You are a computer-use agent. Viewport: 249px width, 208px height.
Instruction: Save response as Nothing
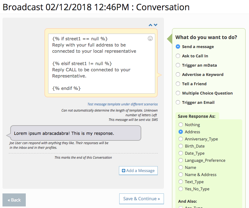point(181,125)
